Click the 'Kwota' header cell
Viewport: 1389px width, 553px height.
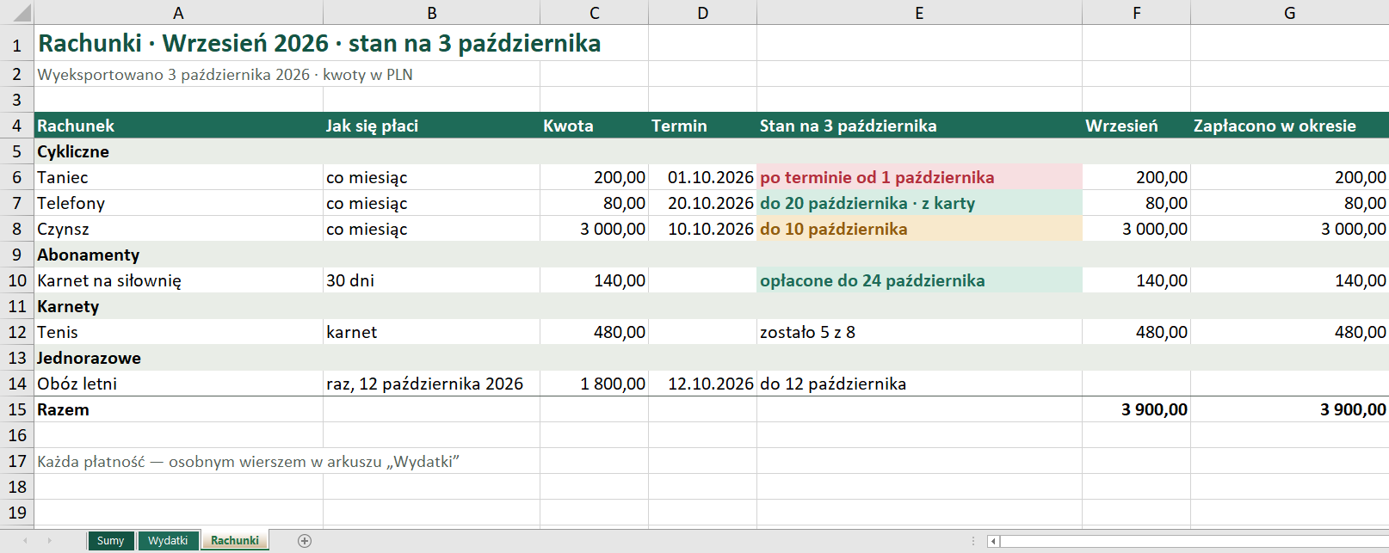(595, 126)
